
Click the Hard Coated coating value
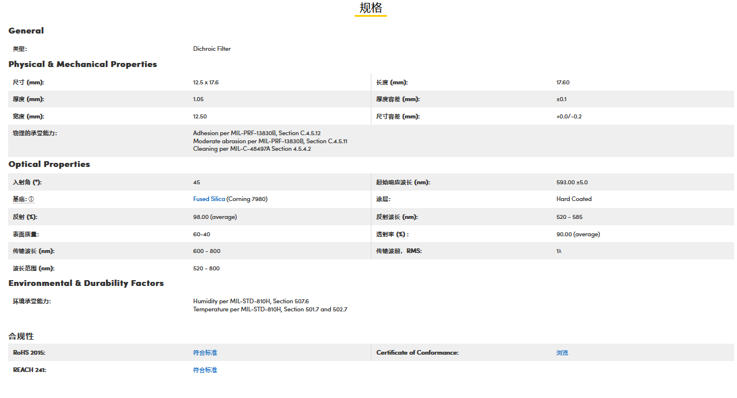574,199
